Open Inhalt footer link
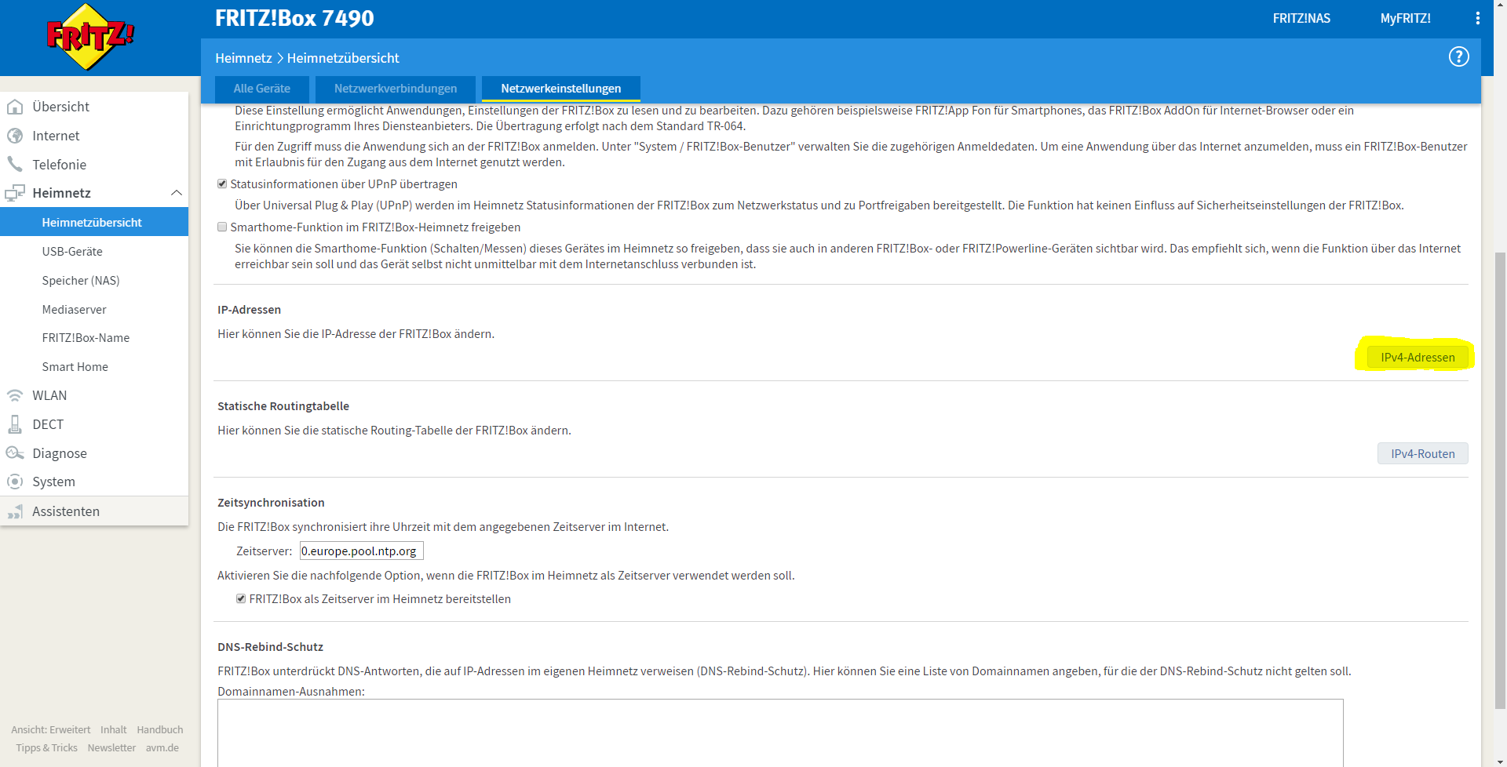 113,729
